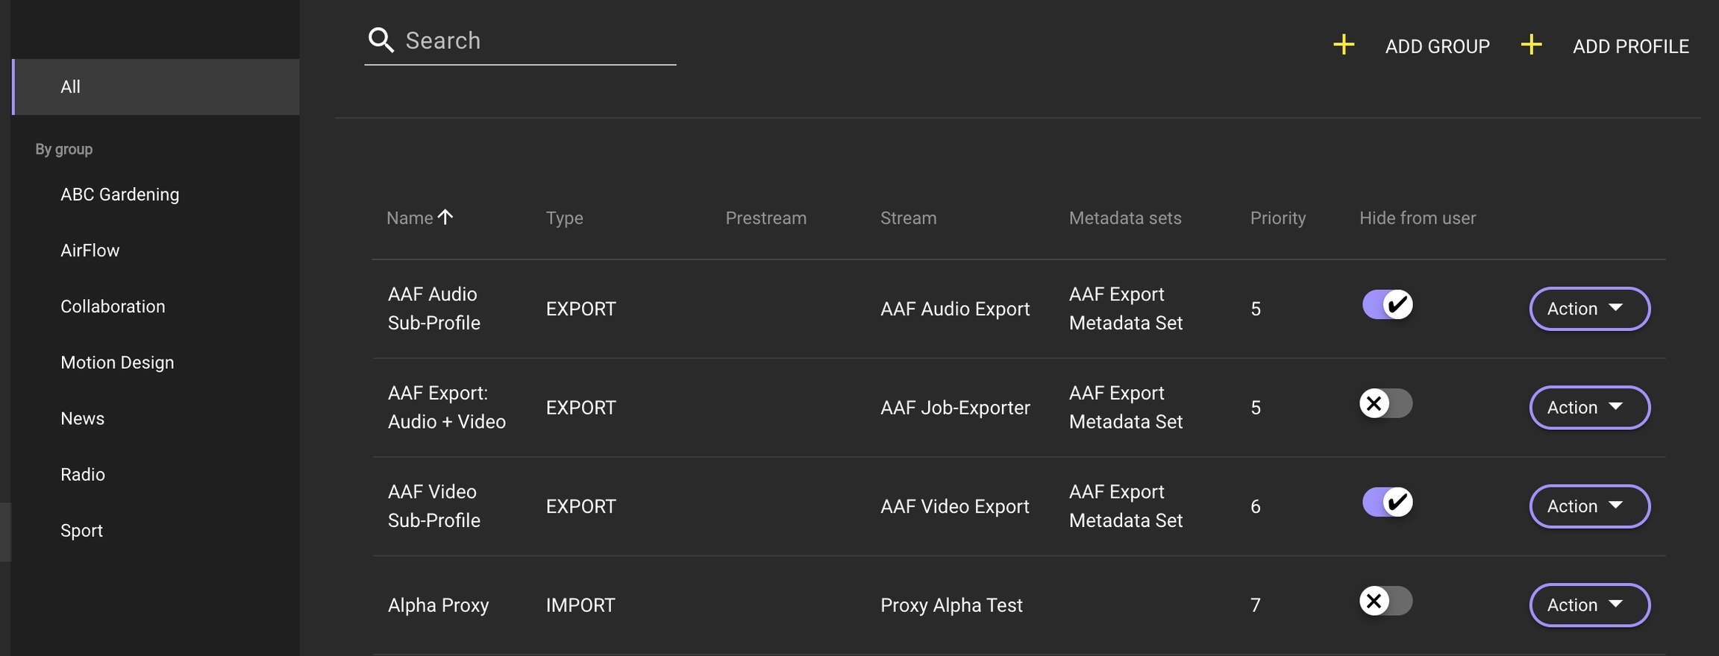The height and width of the screenshot is (656, 1719).
Task: Open Action dropdown for AAF Audio Sub-Profile
Action: tap(1589, 309)
